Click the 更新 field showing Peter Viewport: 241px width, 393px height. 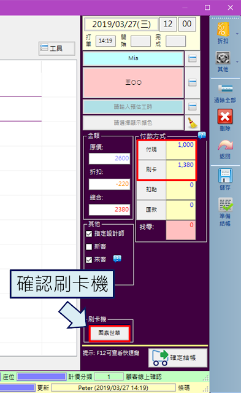[x=113, y=387]
